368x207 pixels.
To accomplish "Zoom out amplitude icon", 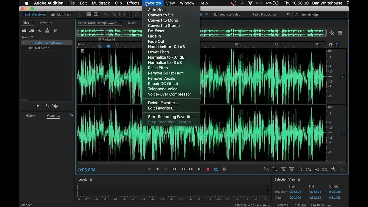I will tap(275, 169).
